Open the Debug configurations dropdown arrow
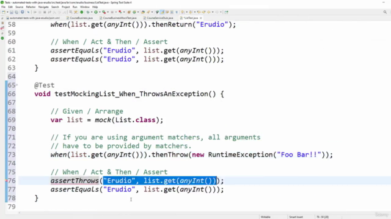Screen dimensions: 391x219 92,12
